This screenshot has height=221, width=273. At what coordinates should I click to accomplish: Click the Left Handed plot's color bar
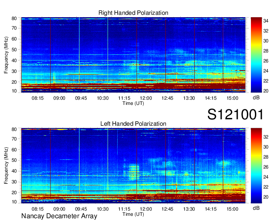pos(256,166)
